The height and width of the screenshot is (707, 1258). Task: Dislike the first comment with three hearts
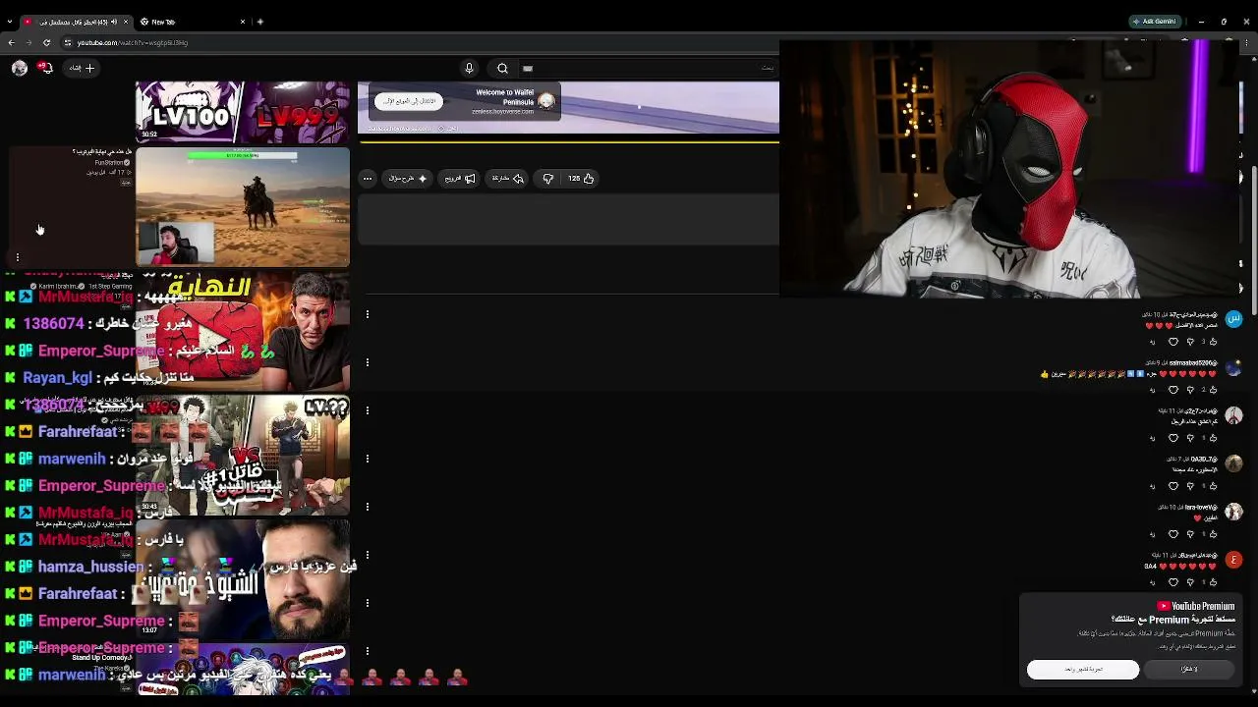(x=1191, y=342)
